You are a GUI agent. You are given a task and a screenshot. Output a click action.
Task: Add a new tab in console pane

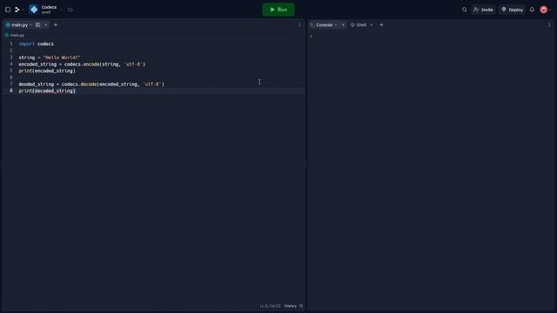coord(381,25)
